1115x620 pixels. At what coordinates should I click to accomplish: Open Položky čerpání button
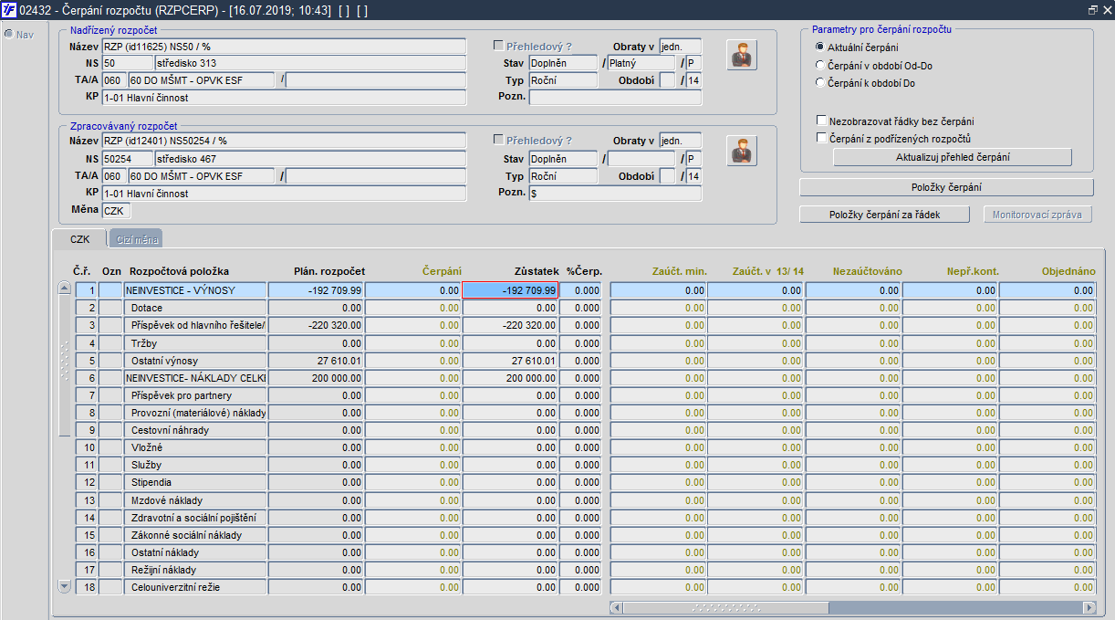(946, 187)
